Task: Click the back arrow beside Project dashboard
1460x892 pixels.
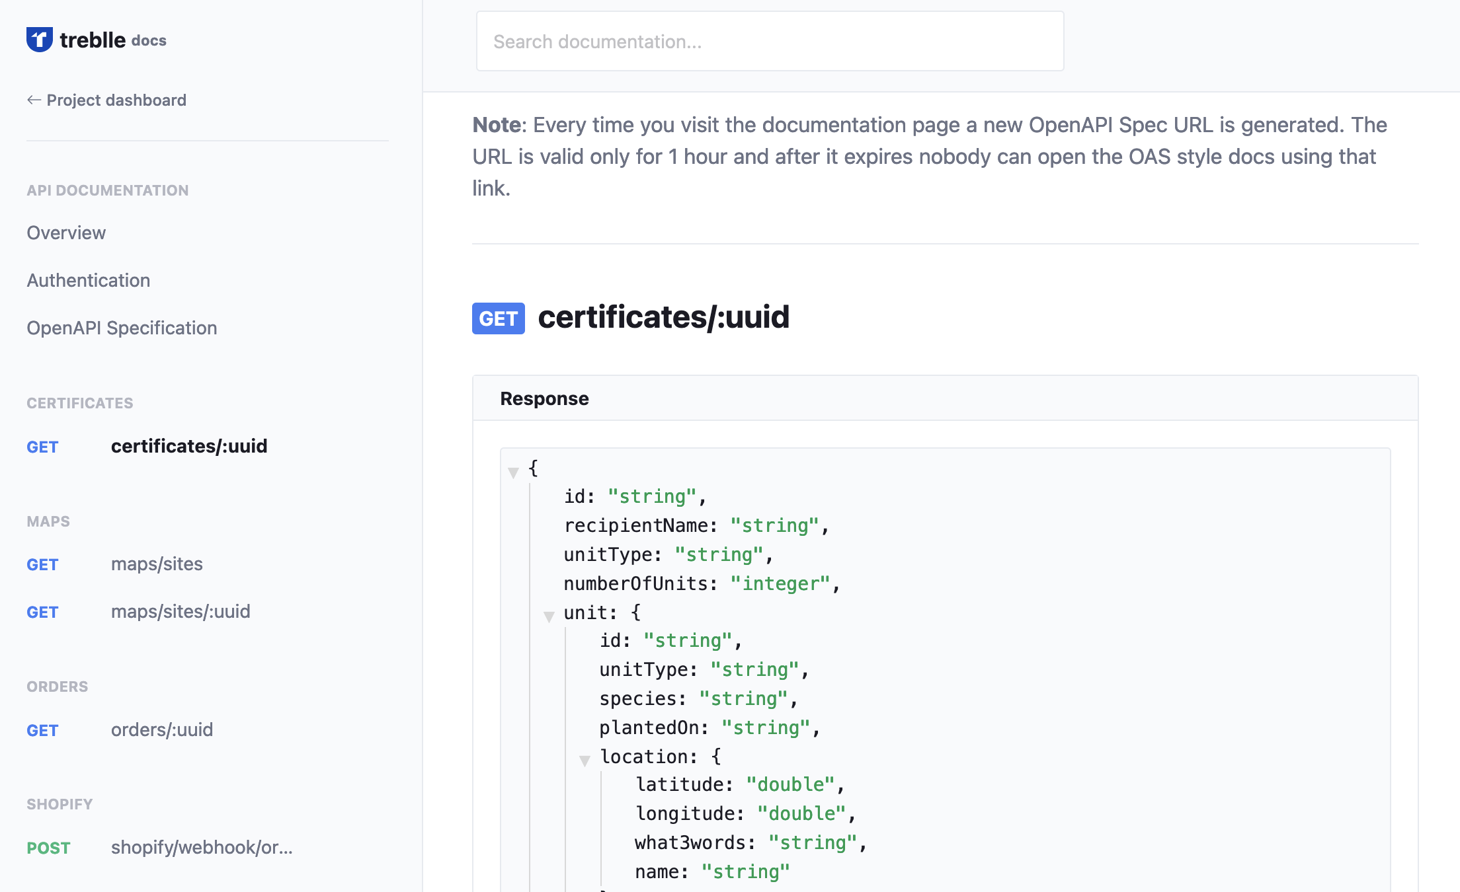Action: 34,100
